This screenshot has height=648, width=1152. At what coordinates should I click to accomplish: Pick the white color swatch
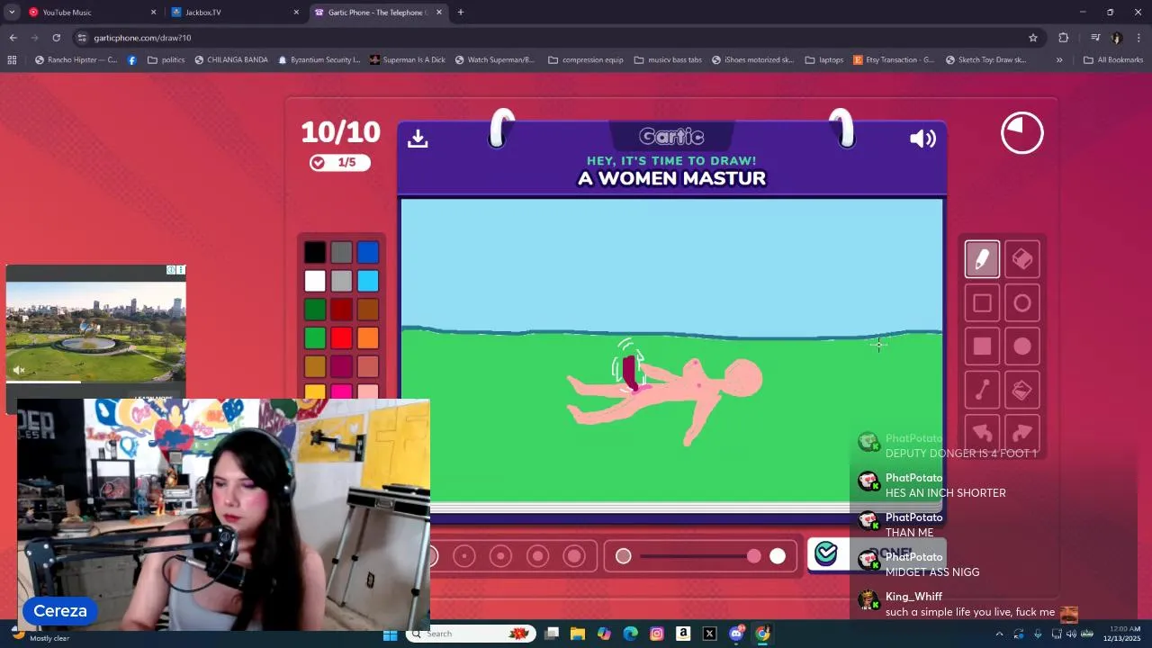point(314,281)
